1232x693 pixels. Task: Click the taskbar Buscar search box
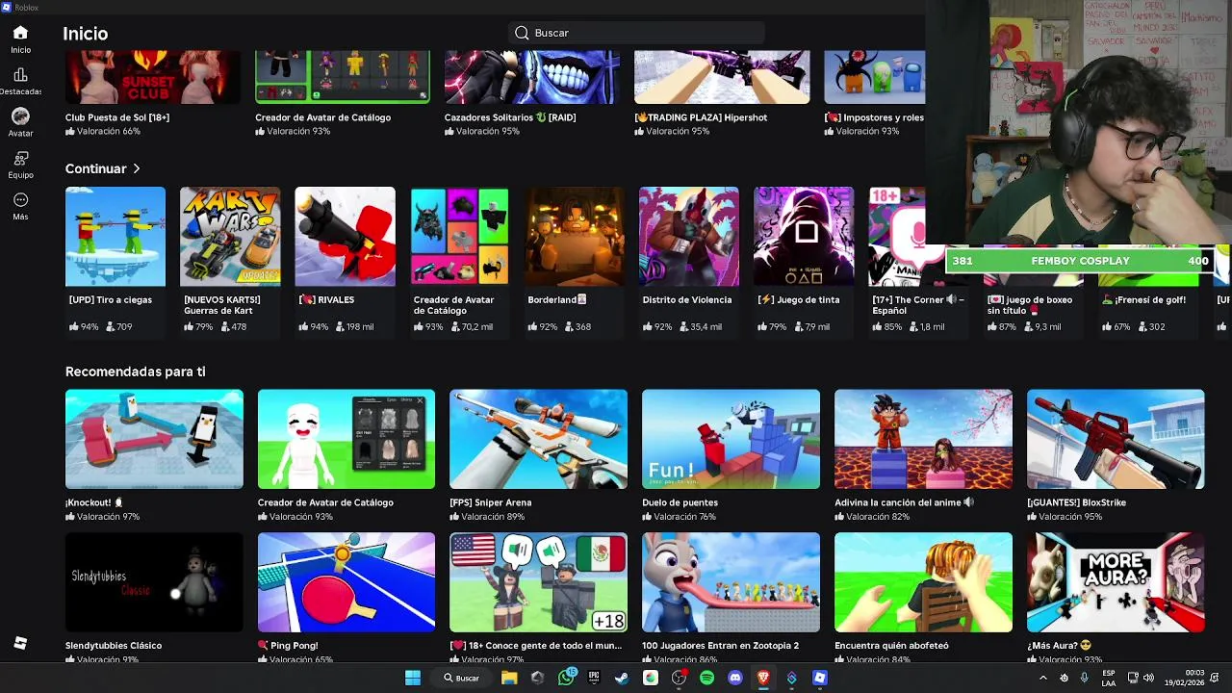[x=461, y=678]
